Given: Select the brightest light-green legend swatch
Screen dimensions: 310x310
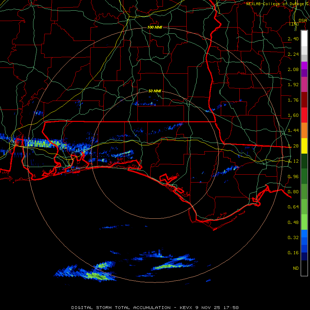Looking at the screenshot, I should 304,222.
